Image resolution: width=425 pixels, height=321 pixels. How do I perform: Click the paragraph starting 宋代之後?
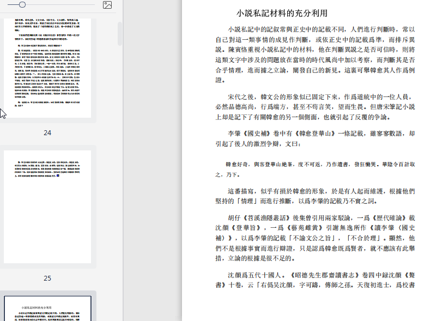315,107
